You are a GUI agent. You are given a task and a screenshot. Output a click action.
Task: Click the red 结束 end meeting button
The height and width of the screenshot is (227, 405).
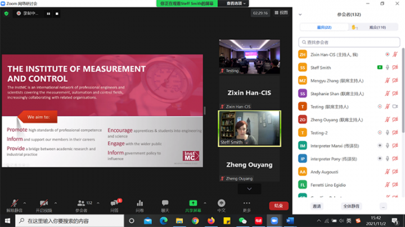278,206
